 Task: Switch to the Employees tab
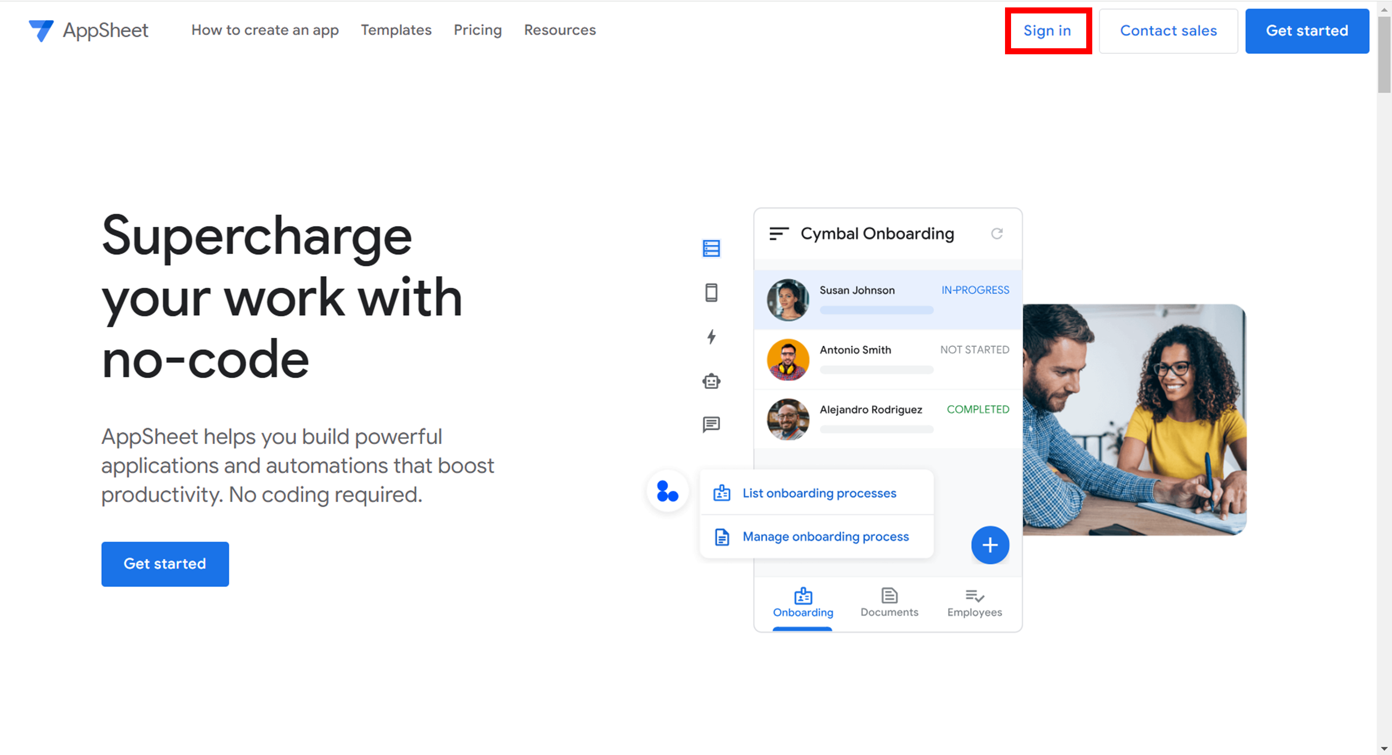[x=974, y=603]
